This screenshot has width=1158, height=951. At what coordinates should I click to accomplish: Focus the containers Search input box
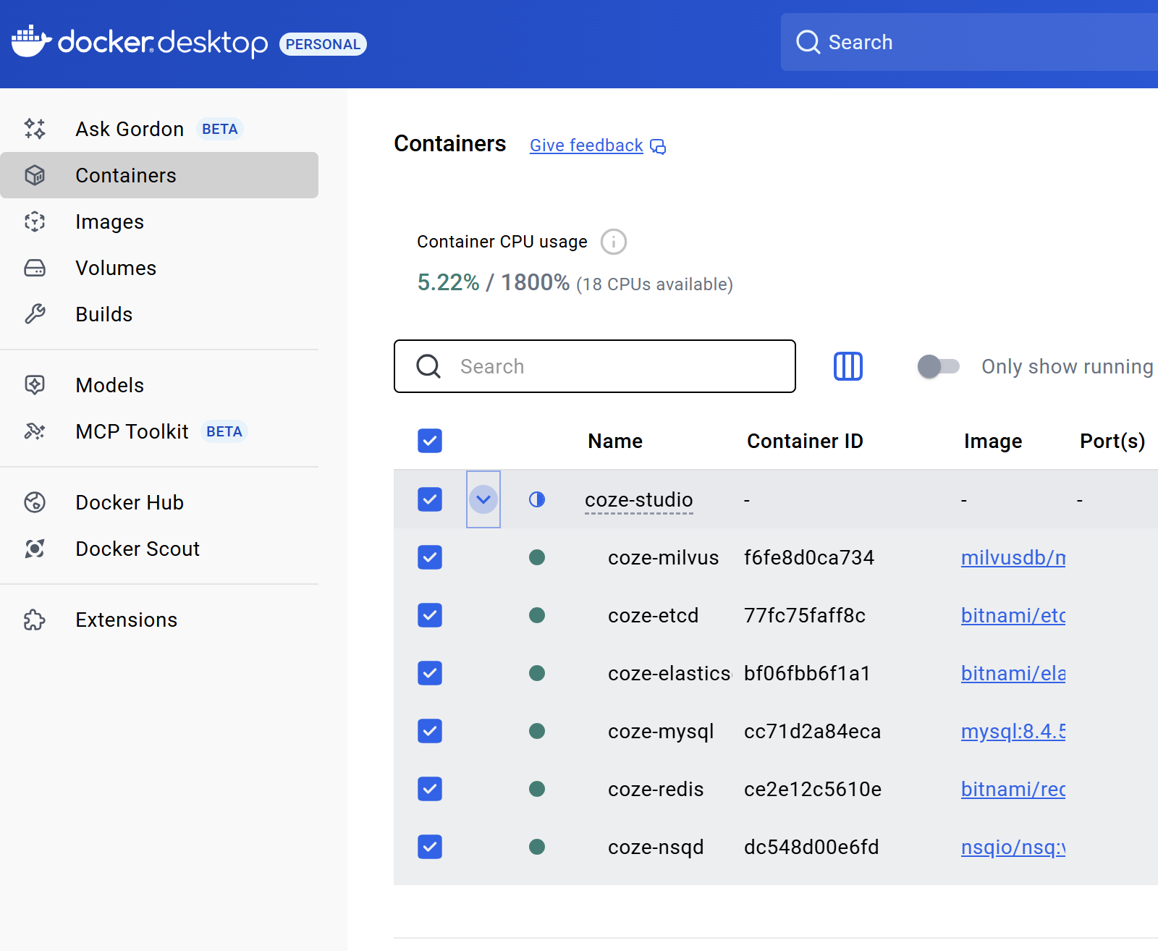pyautogui.click(x=595, y=366)
